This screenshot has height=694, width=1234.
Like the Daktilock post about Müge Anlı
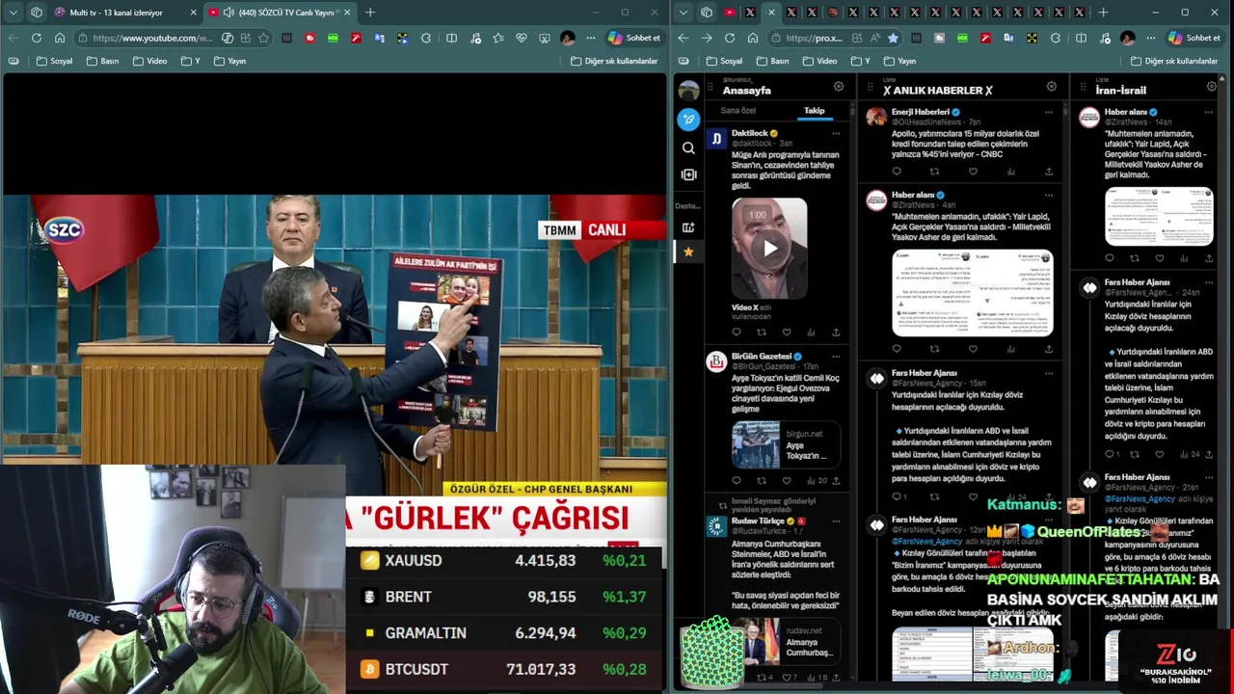(x=787, y=333)
